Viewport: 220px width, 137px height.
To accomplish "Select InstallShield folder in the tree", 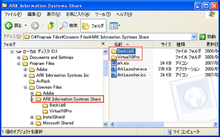I will [x=54, y=117].
